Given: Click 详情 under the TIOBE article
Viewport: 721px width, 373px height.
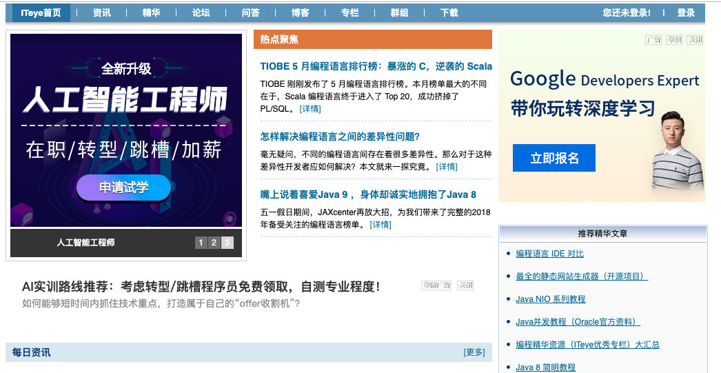Looking at the screenshot, I should pyautogui.click(x=310, y=109).
